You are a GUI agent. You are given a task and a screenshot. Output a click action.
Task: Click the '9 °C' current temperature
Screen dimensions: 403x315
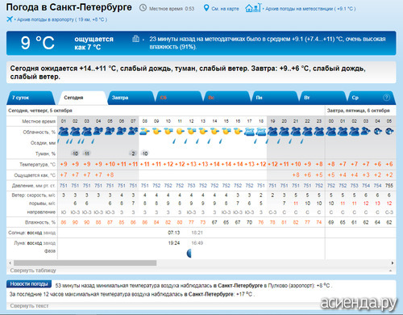click(38, 43)
